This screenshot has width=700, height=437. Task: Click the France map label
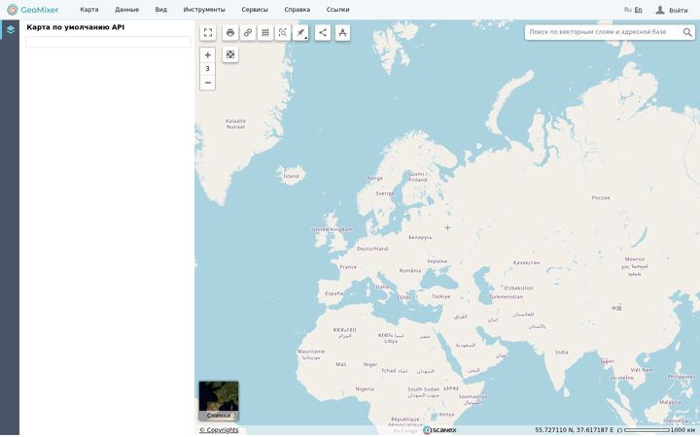[348, 267]
